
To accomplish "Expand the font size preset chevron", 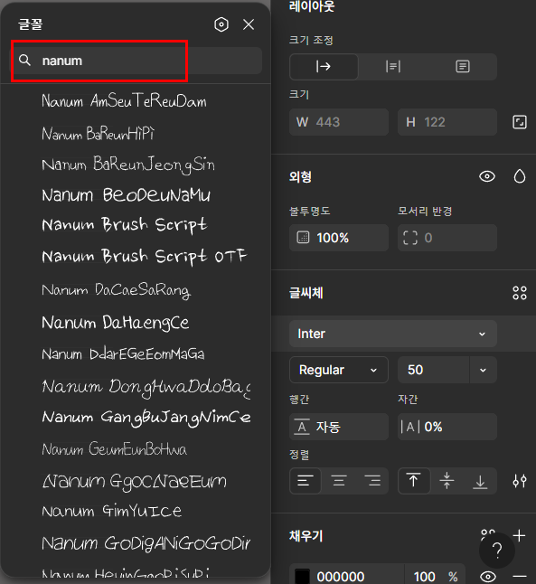I will [483, 370].
